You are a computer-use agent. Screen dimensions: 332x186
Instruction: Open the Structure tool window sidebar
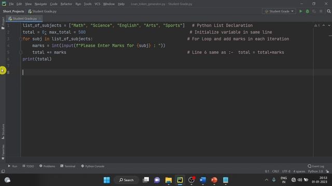click(3, 132)
